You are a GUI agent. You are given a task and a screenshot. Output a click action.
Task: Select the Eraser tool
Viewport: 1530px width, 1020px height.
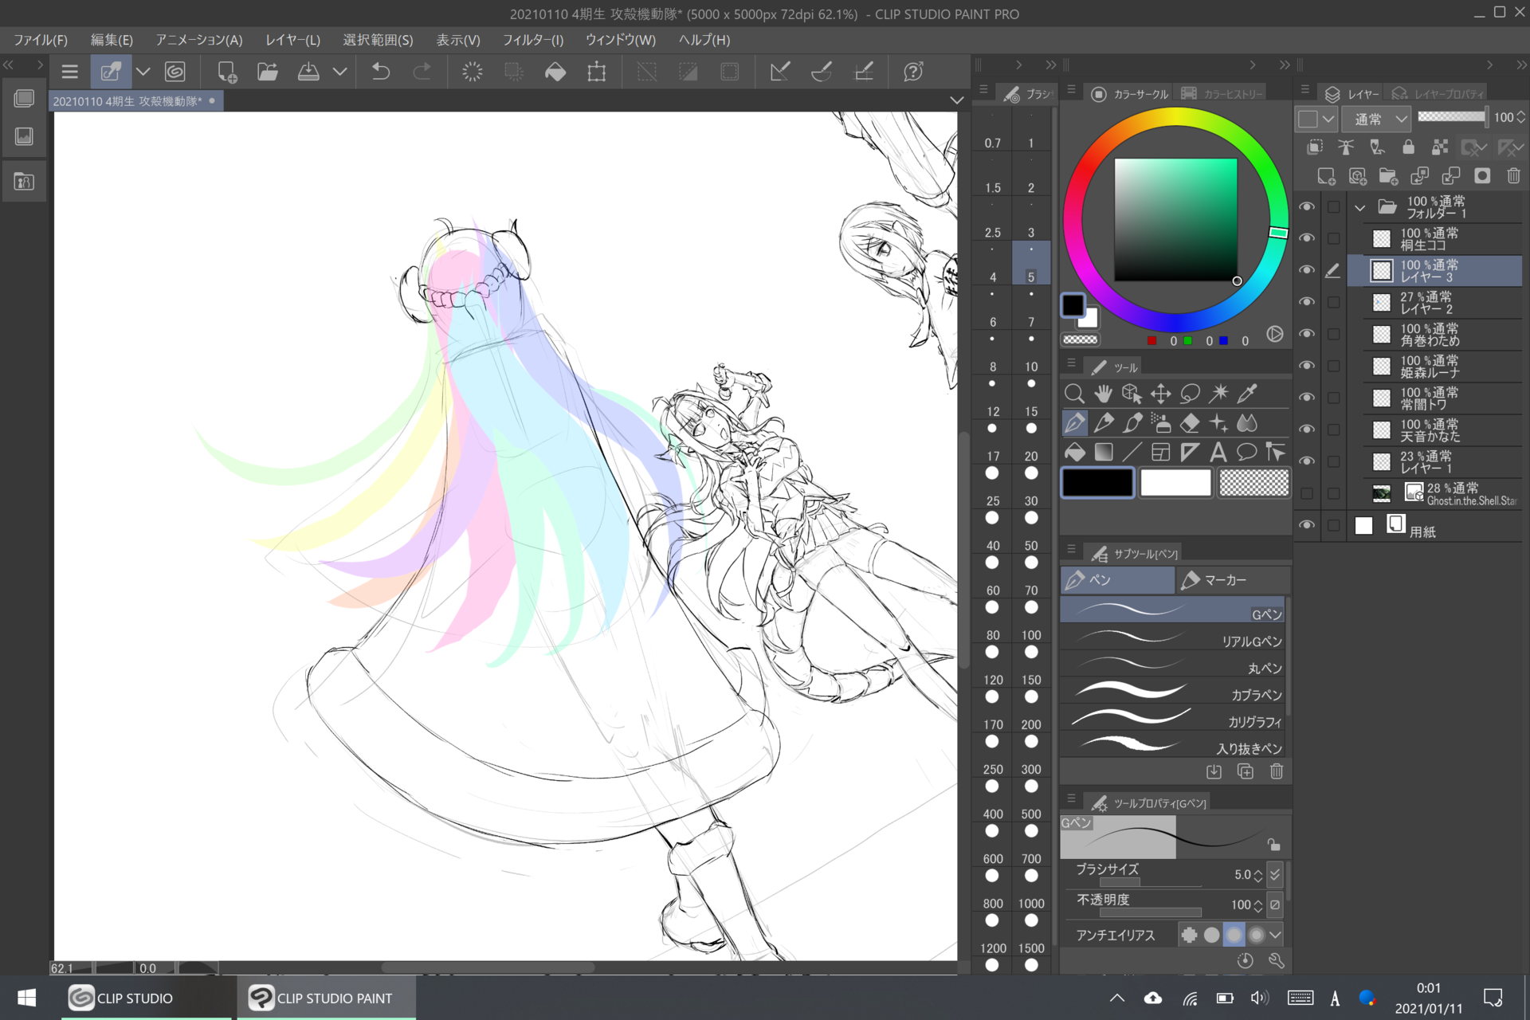point(1189,423)
